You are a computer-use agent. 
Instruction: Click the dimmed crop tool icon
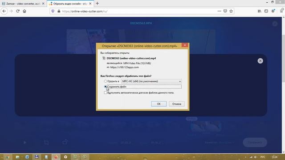click(46, 142)
